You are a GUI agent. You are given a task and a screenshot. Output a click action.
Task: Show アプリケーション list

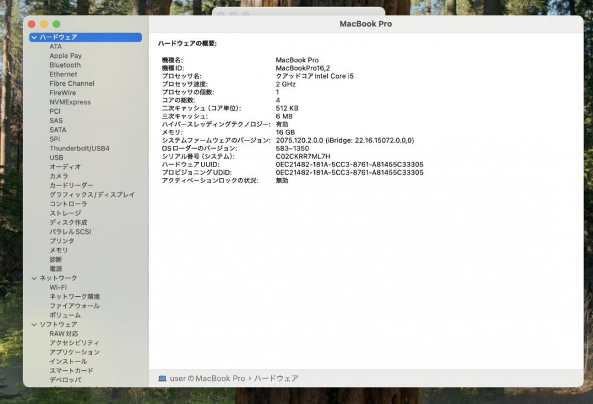click(75, 352)
